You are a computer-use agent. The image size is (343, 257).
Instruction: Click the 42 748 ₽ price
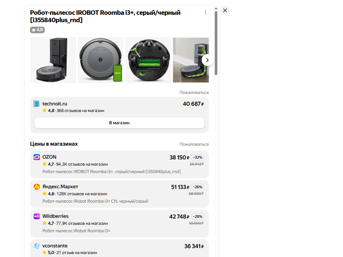(x=179, y=216)
